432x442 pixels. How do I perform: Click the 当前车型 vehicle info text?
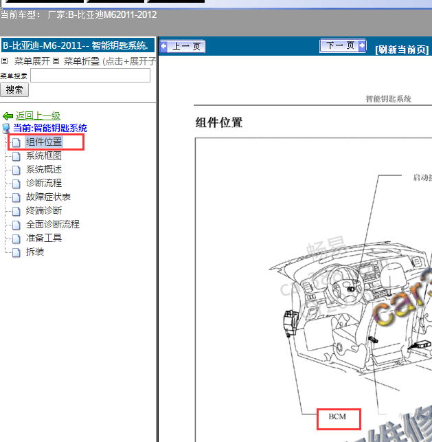click(x=78, y=14)
